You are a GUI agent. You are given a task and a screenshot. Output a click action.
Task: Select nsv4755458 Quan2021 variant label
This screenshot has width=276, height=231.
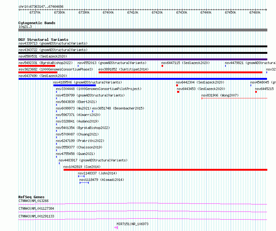coord(75,154)
